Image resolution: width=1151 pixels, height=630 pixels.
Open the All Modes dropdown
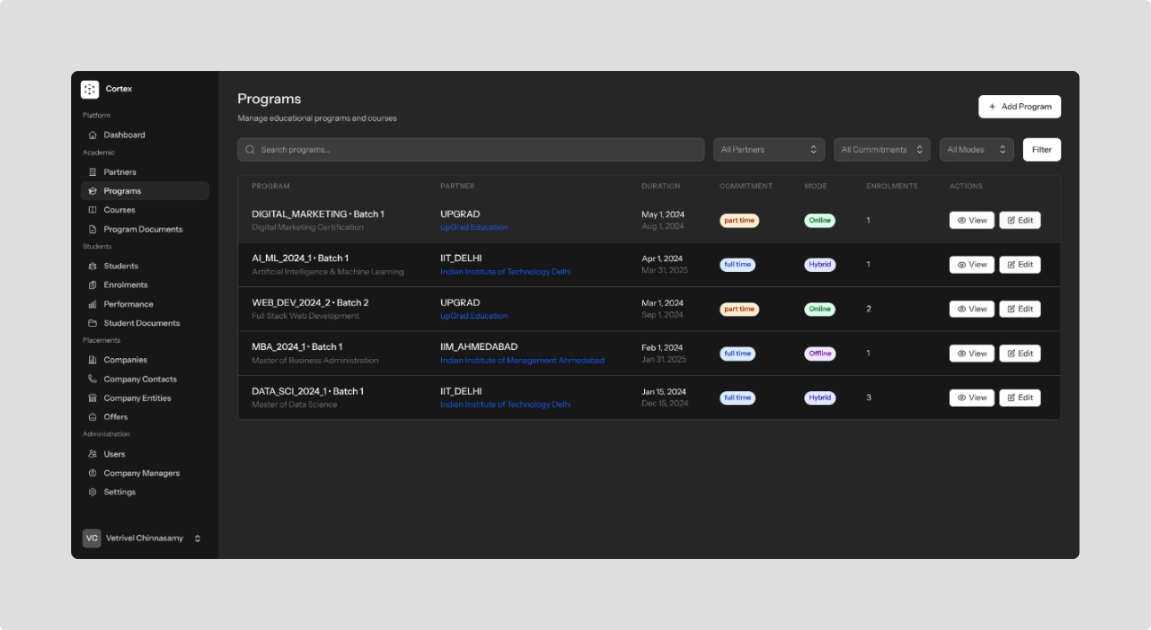[977, 149]
